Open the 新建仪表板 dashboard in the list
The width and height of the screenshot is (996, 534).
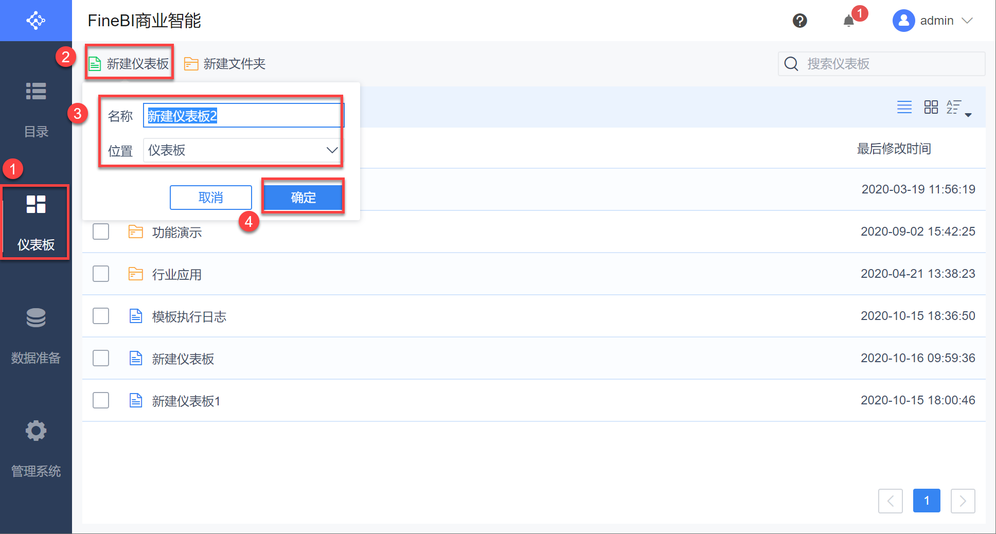click(183, 359)
